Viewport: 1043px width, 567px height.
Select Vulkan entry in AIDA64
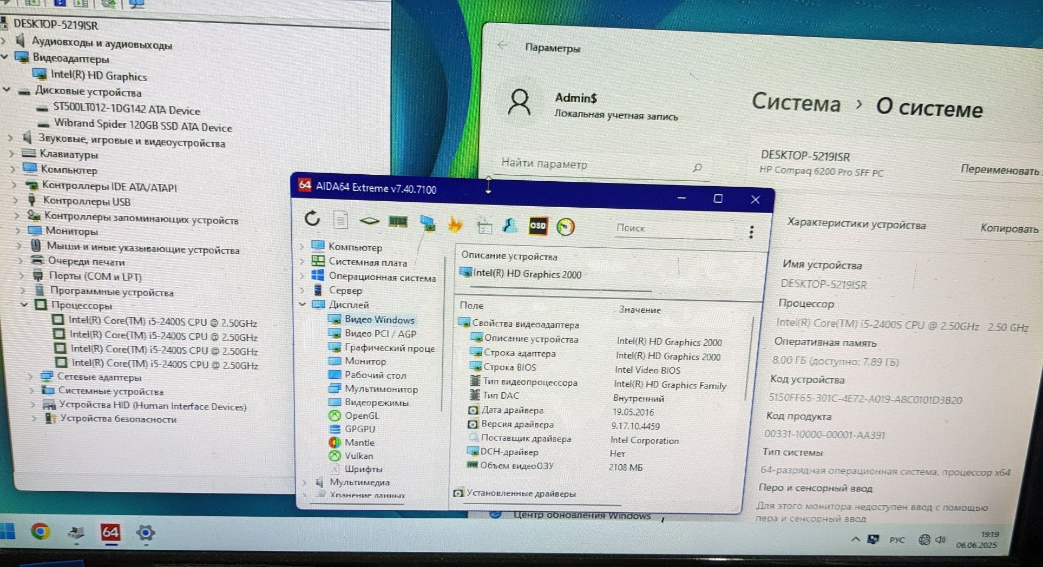point(359,456)
